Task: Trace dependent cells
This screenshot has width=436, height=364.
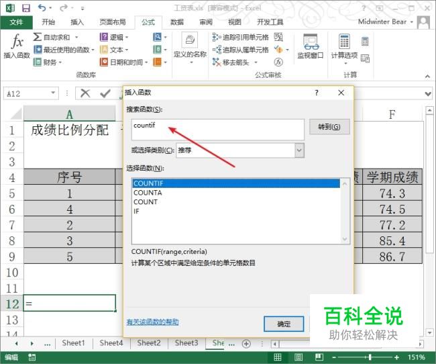Action: pos(241,50)
